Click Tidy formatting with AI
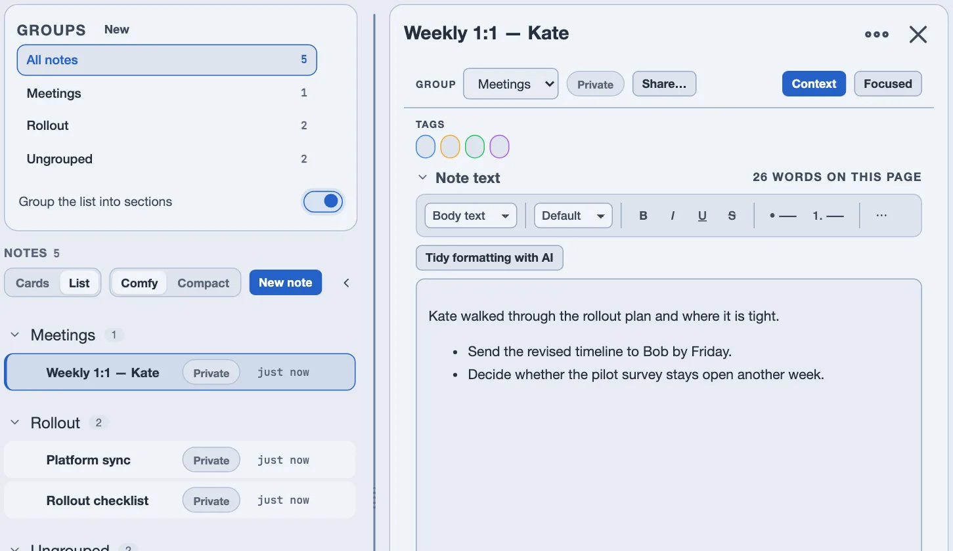Image resolution: width=953 pixels, height=551 pixels. [x=489, y=258]
